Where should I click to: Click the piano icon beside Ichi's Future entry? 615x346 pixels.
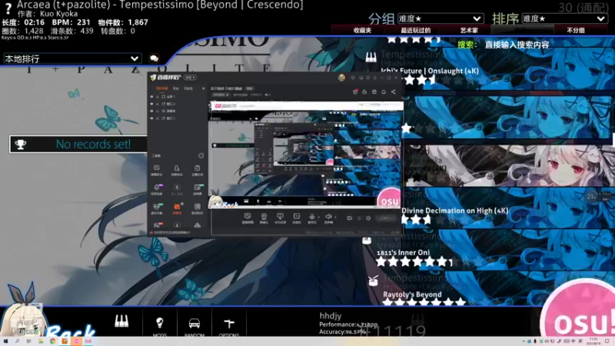pyautogui.click(x=371, y=58)
